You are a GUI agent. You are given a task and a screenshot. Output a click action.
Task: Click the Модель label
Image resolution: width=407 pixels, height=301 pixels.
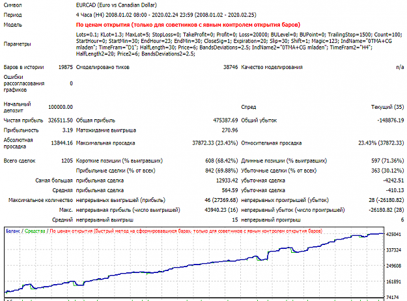click(x=13, y=25)
